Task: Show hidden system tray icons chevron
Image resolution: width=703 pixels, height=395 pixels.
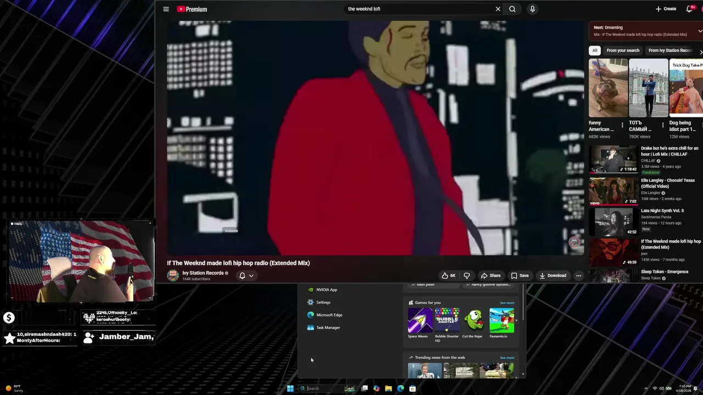Action: pyautogui.click(x=646, y=388)
